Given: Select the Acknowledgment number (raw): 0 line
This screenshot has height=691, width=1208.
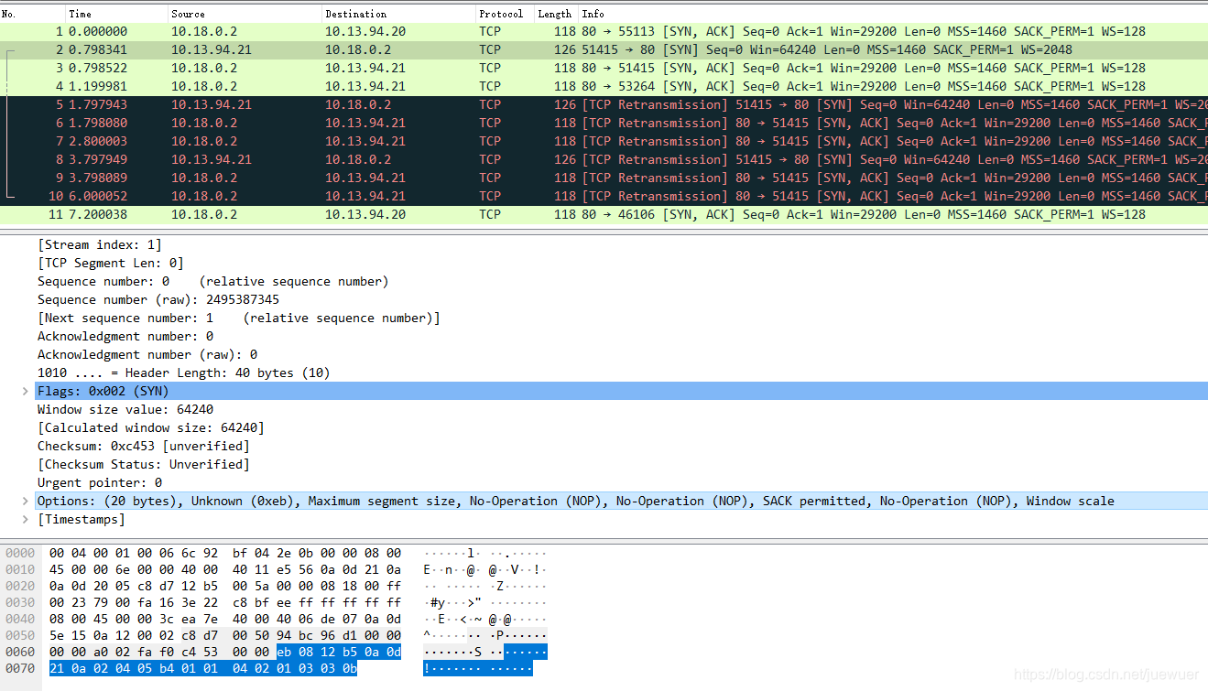Looking at the screenshot, I should tap(147, 354).
